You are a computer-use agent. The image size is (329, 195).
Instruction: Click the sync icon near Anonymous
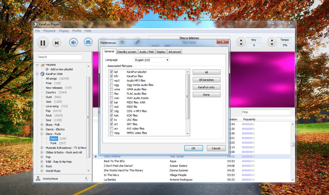pos(86,179)
